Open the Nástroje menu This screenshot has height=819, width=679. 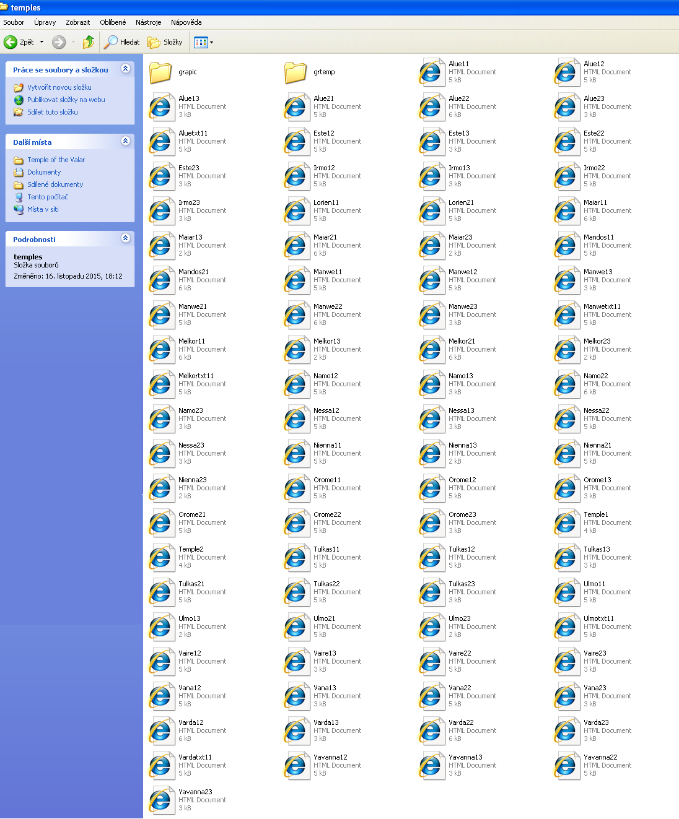pos(149,22)
